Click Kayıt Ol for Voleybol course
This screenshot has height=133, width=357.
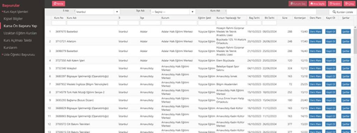tap(331, 68)
